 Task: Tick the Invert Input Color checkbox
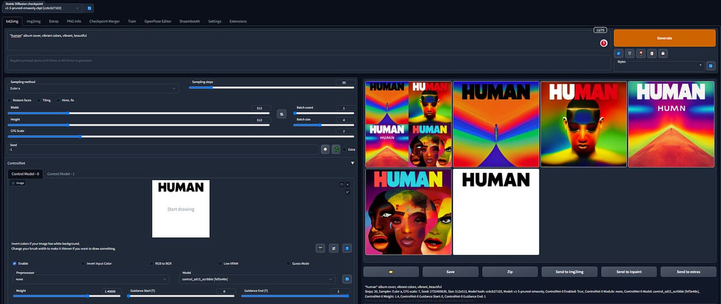83,263
